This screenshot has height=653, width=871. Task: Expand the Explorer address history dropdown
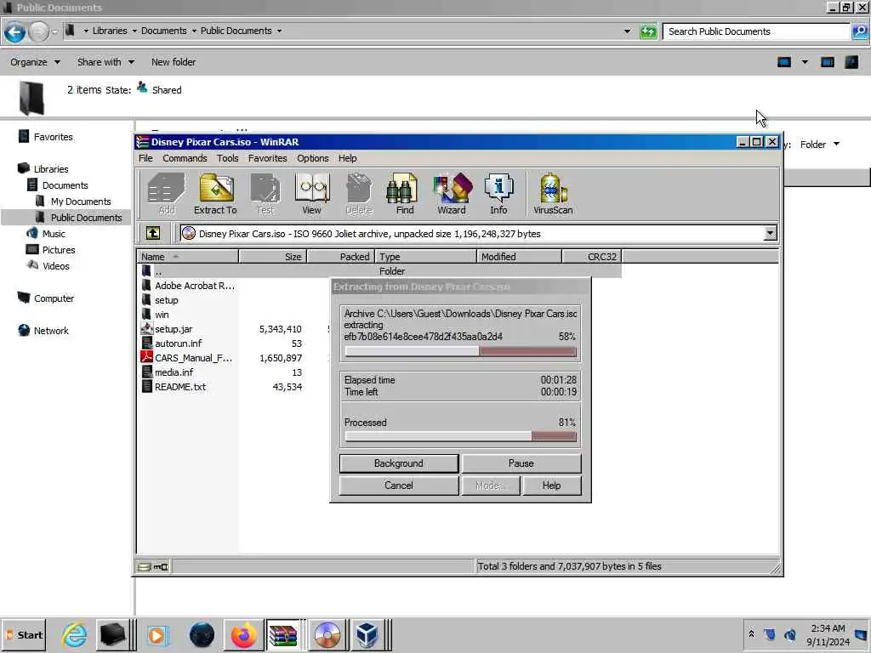(x=627, y=31)
